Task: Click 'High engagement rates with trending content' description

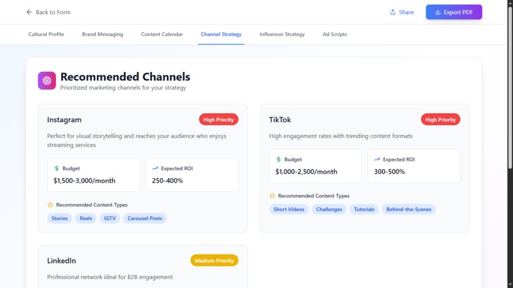Action: click(x=341, y=136)
